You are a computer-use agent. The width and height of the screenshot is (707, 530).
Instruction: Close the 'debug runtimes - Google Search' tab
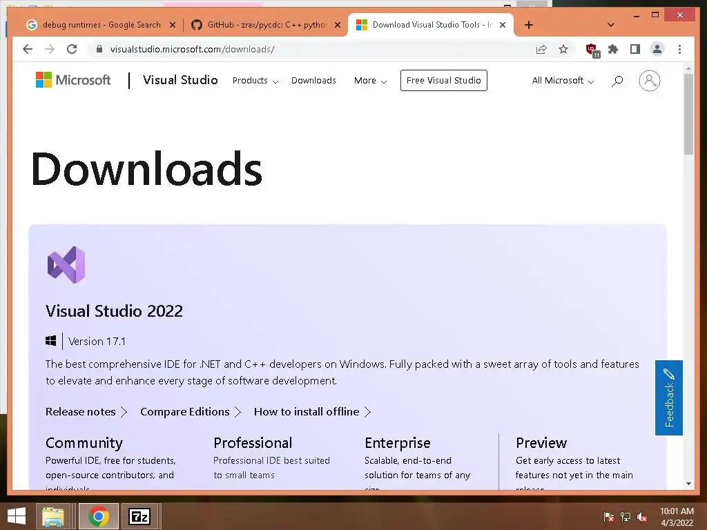click(172, 26)
